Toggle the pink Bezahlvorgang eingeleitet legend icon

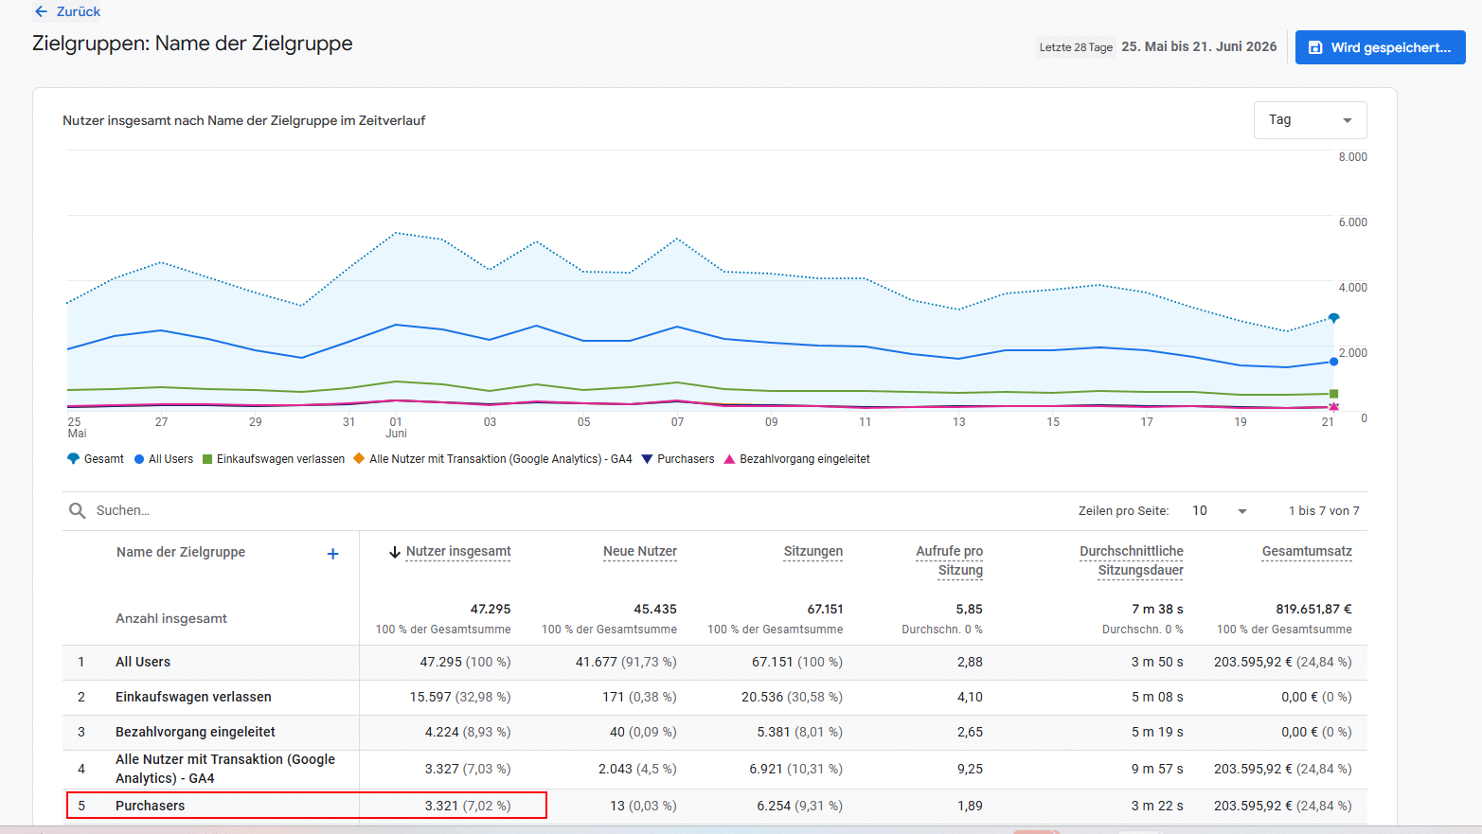click(729, 459)
